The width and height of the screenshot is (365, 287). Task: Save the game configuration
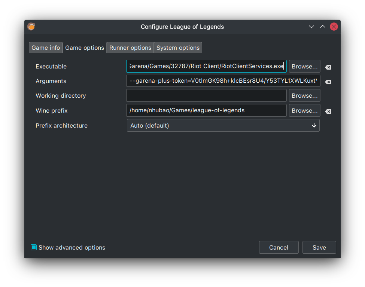(319, 247)
